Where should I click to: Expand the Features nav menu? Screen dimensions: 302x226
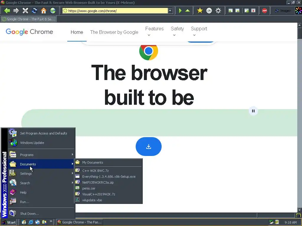click(154, 31)
